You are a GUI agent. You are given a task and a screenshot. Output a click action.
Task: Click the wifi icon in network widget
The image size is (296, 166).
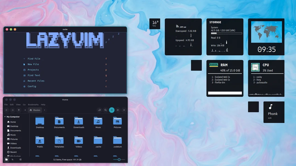(x=177, y=26)
